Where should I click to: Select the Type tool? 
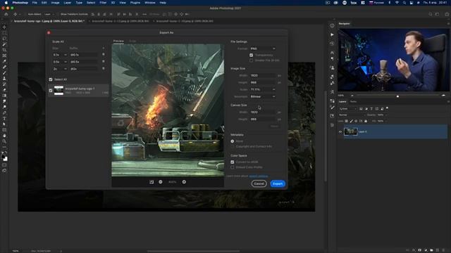pyautogui.click(x=4, y=119)
